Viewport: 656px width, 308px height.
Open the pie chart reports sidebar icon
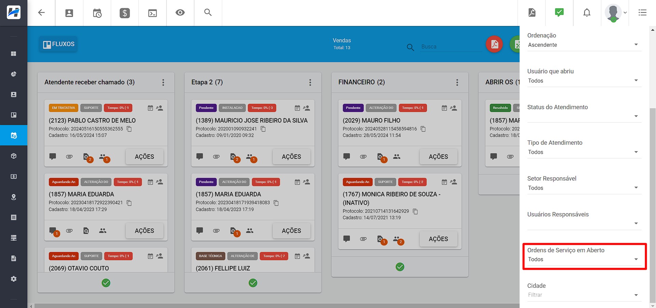(14, 74)
